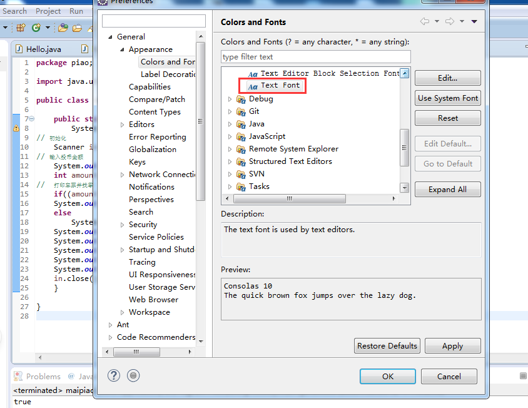Click the Apply button
Viewport: 528px width, 408px height.
pyautogui.click(x=452, y=345)
